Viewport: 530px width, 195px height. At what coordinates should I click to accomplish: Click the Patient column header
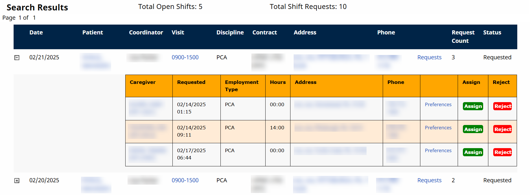[x=92, y=32]
